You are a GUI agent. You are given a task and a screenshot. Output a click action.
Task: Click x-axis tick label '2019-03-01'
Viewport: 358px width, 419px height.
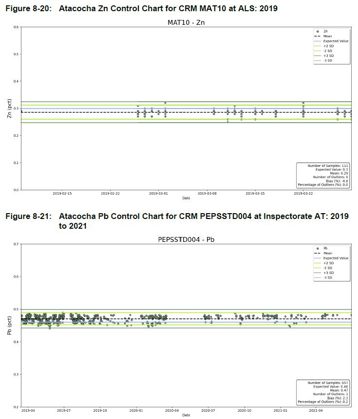pyautogui.click(x=158, y=193)
